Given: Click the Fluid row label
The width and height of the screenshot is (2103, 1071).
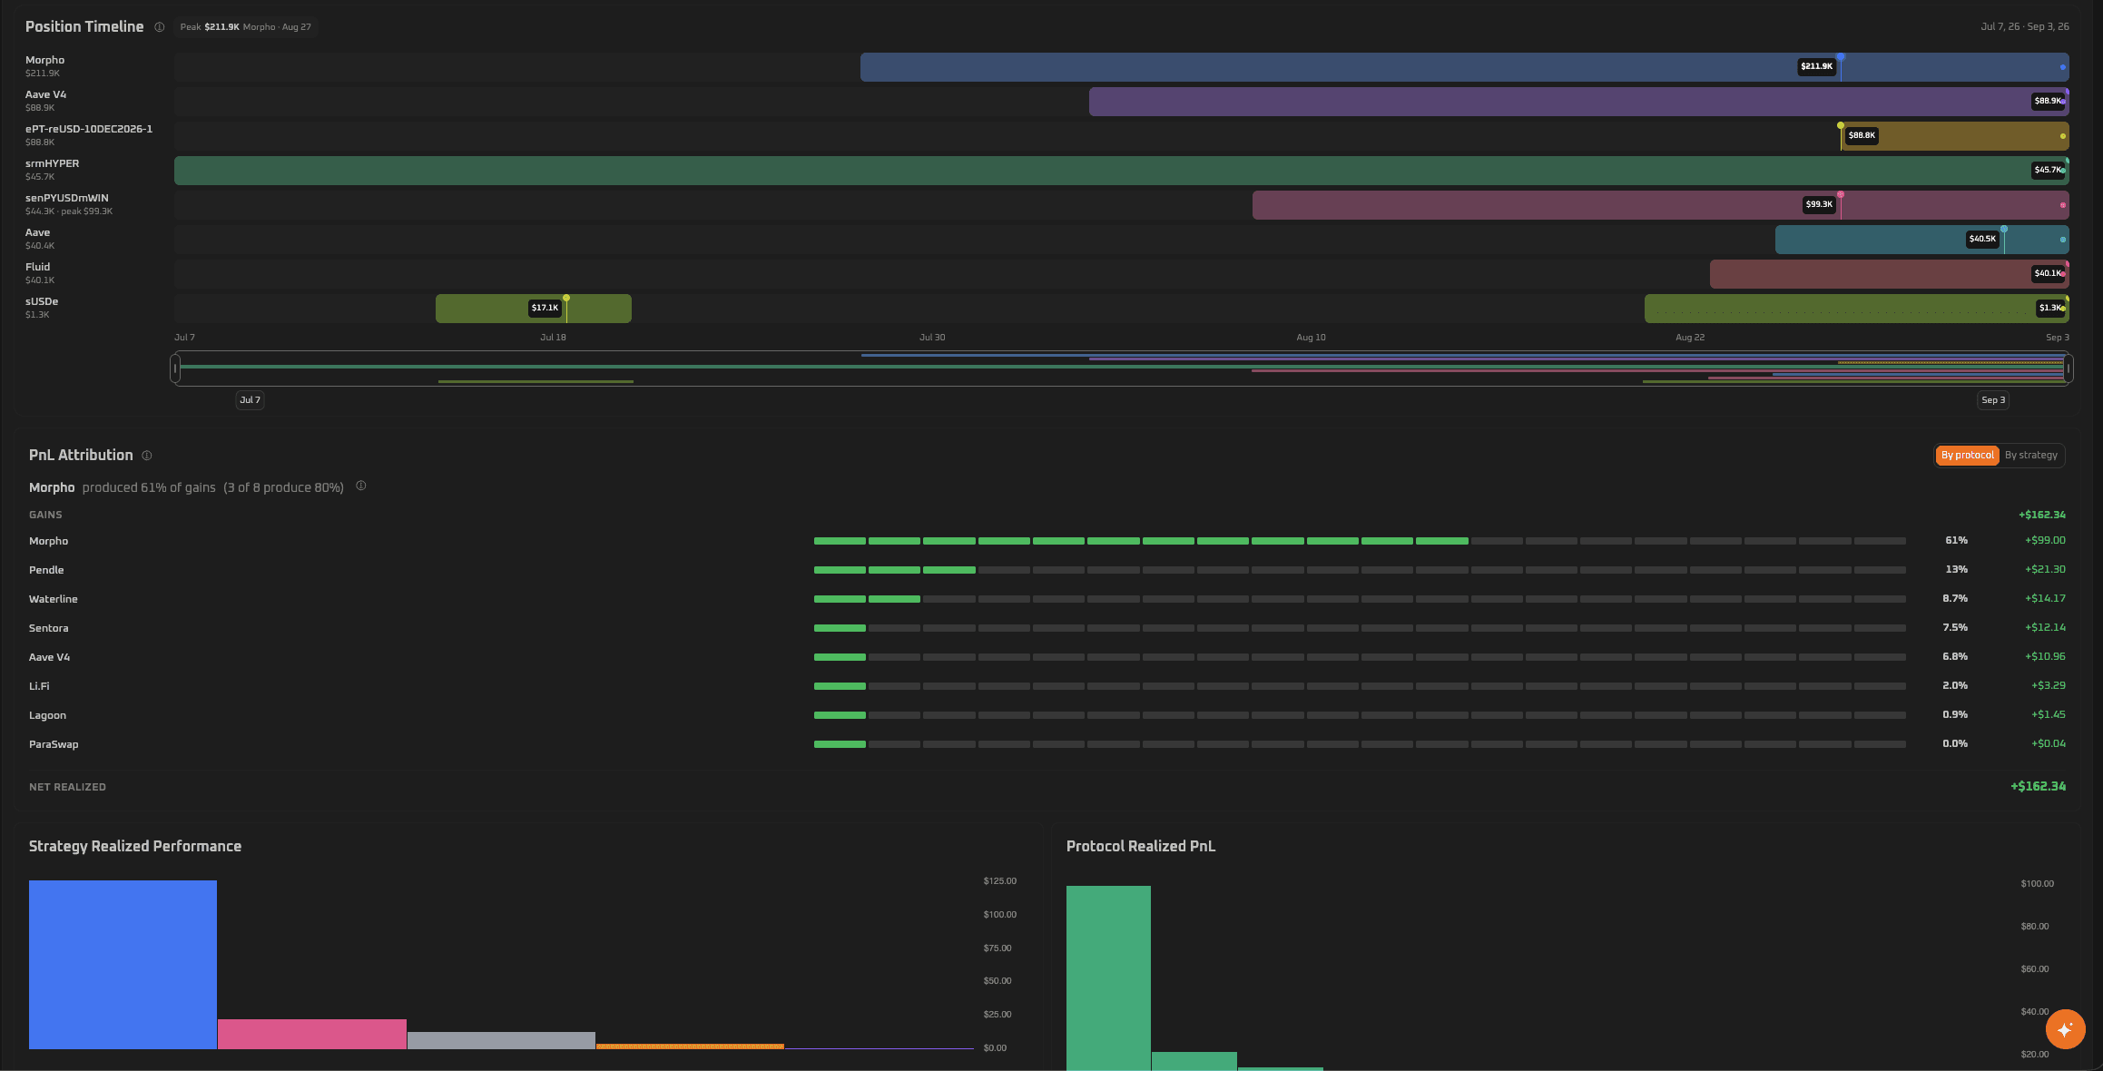Looking at the screenshot, I should click(38, 267).
